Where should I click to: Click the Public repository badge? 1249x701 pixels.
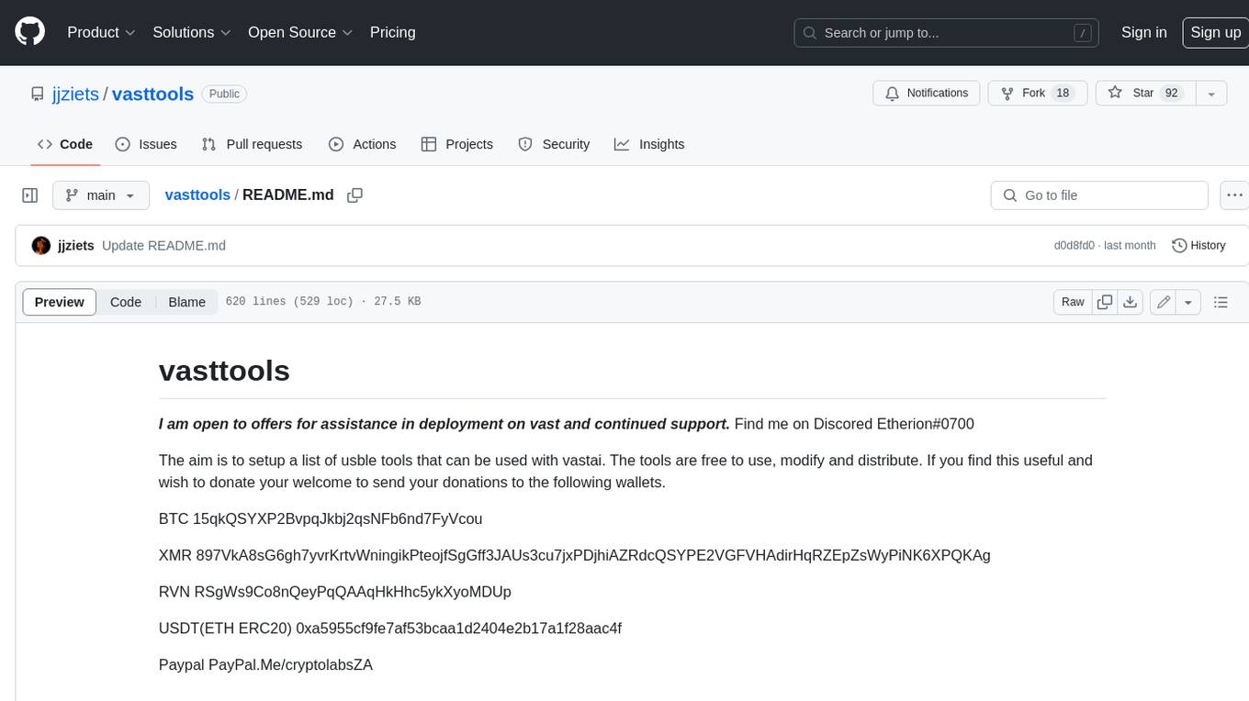click(x=224, y=94)
